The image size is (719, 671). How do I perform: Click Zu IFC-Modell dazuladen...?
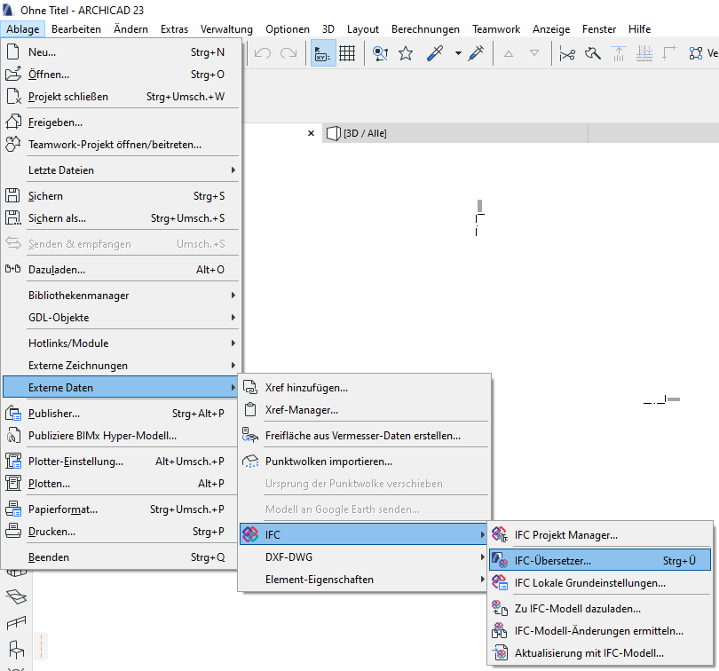point(600,609)
